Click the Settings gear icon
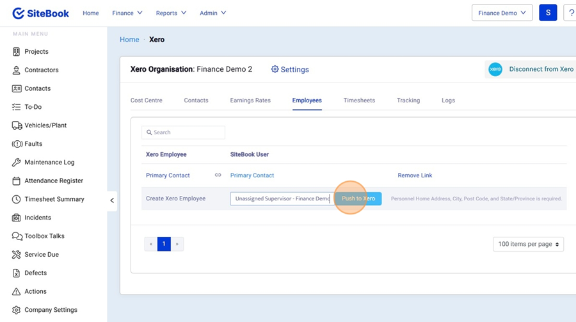The width and height of the screenshot is (576, 322). 275,69
